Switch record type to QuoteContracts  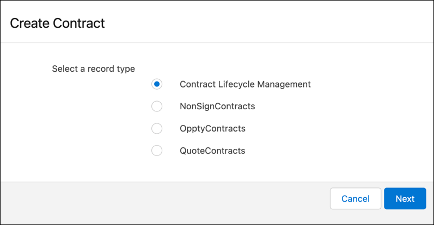pyautogui.click(x=157, y=151)
